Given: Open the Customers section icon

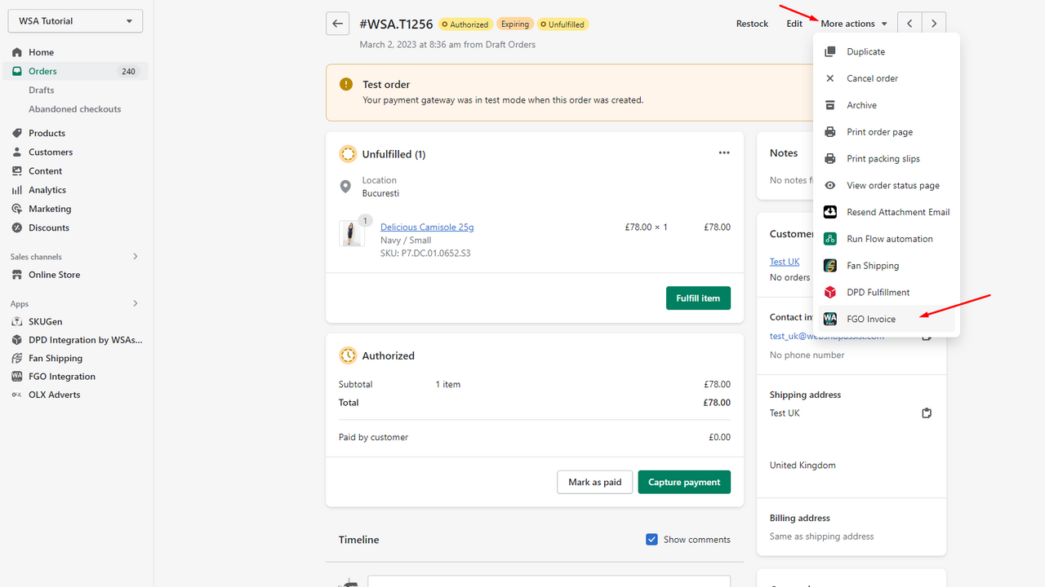Looking at the screenshot, I should 16,152.
